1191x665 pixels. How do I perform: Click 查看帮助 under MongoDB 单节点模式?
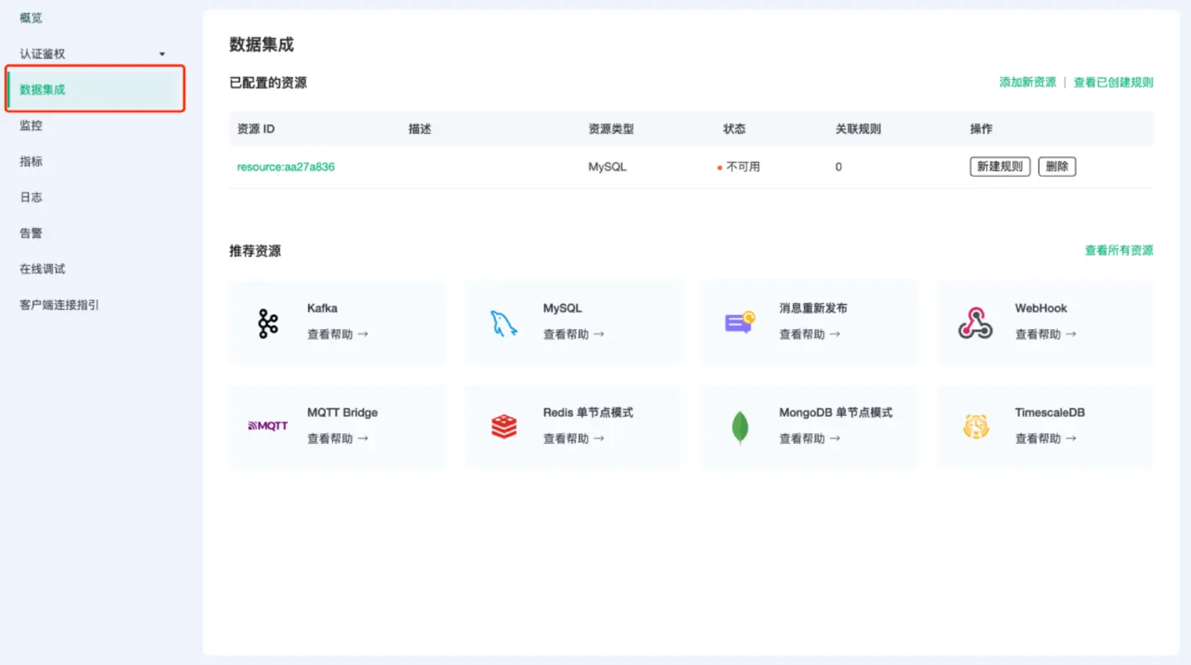(809, 439)
